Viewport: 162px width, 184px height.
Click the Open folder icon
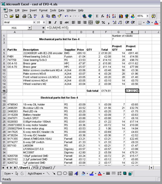pyautogui.click(x=12, y=16)
